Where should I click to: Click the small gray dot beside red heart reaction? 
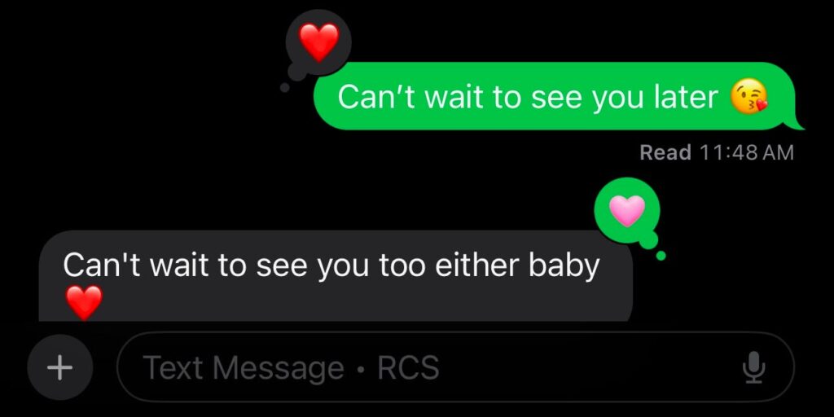(284, 88)
